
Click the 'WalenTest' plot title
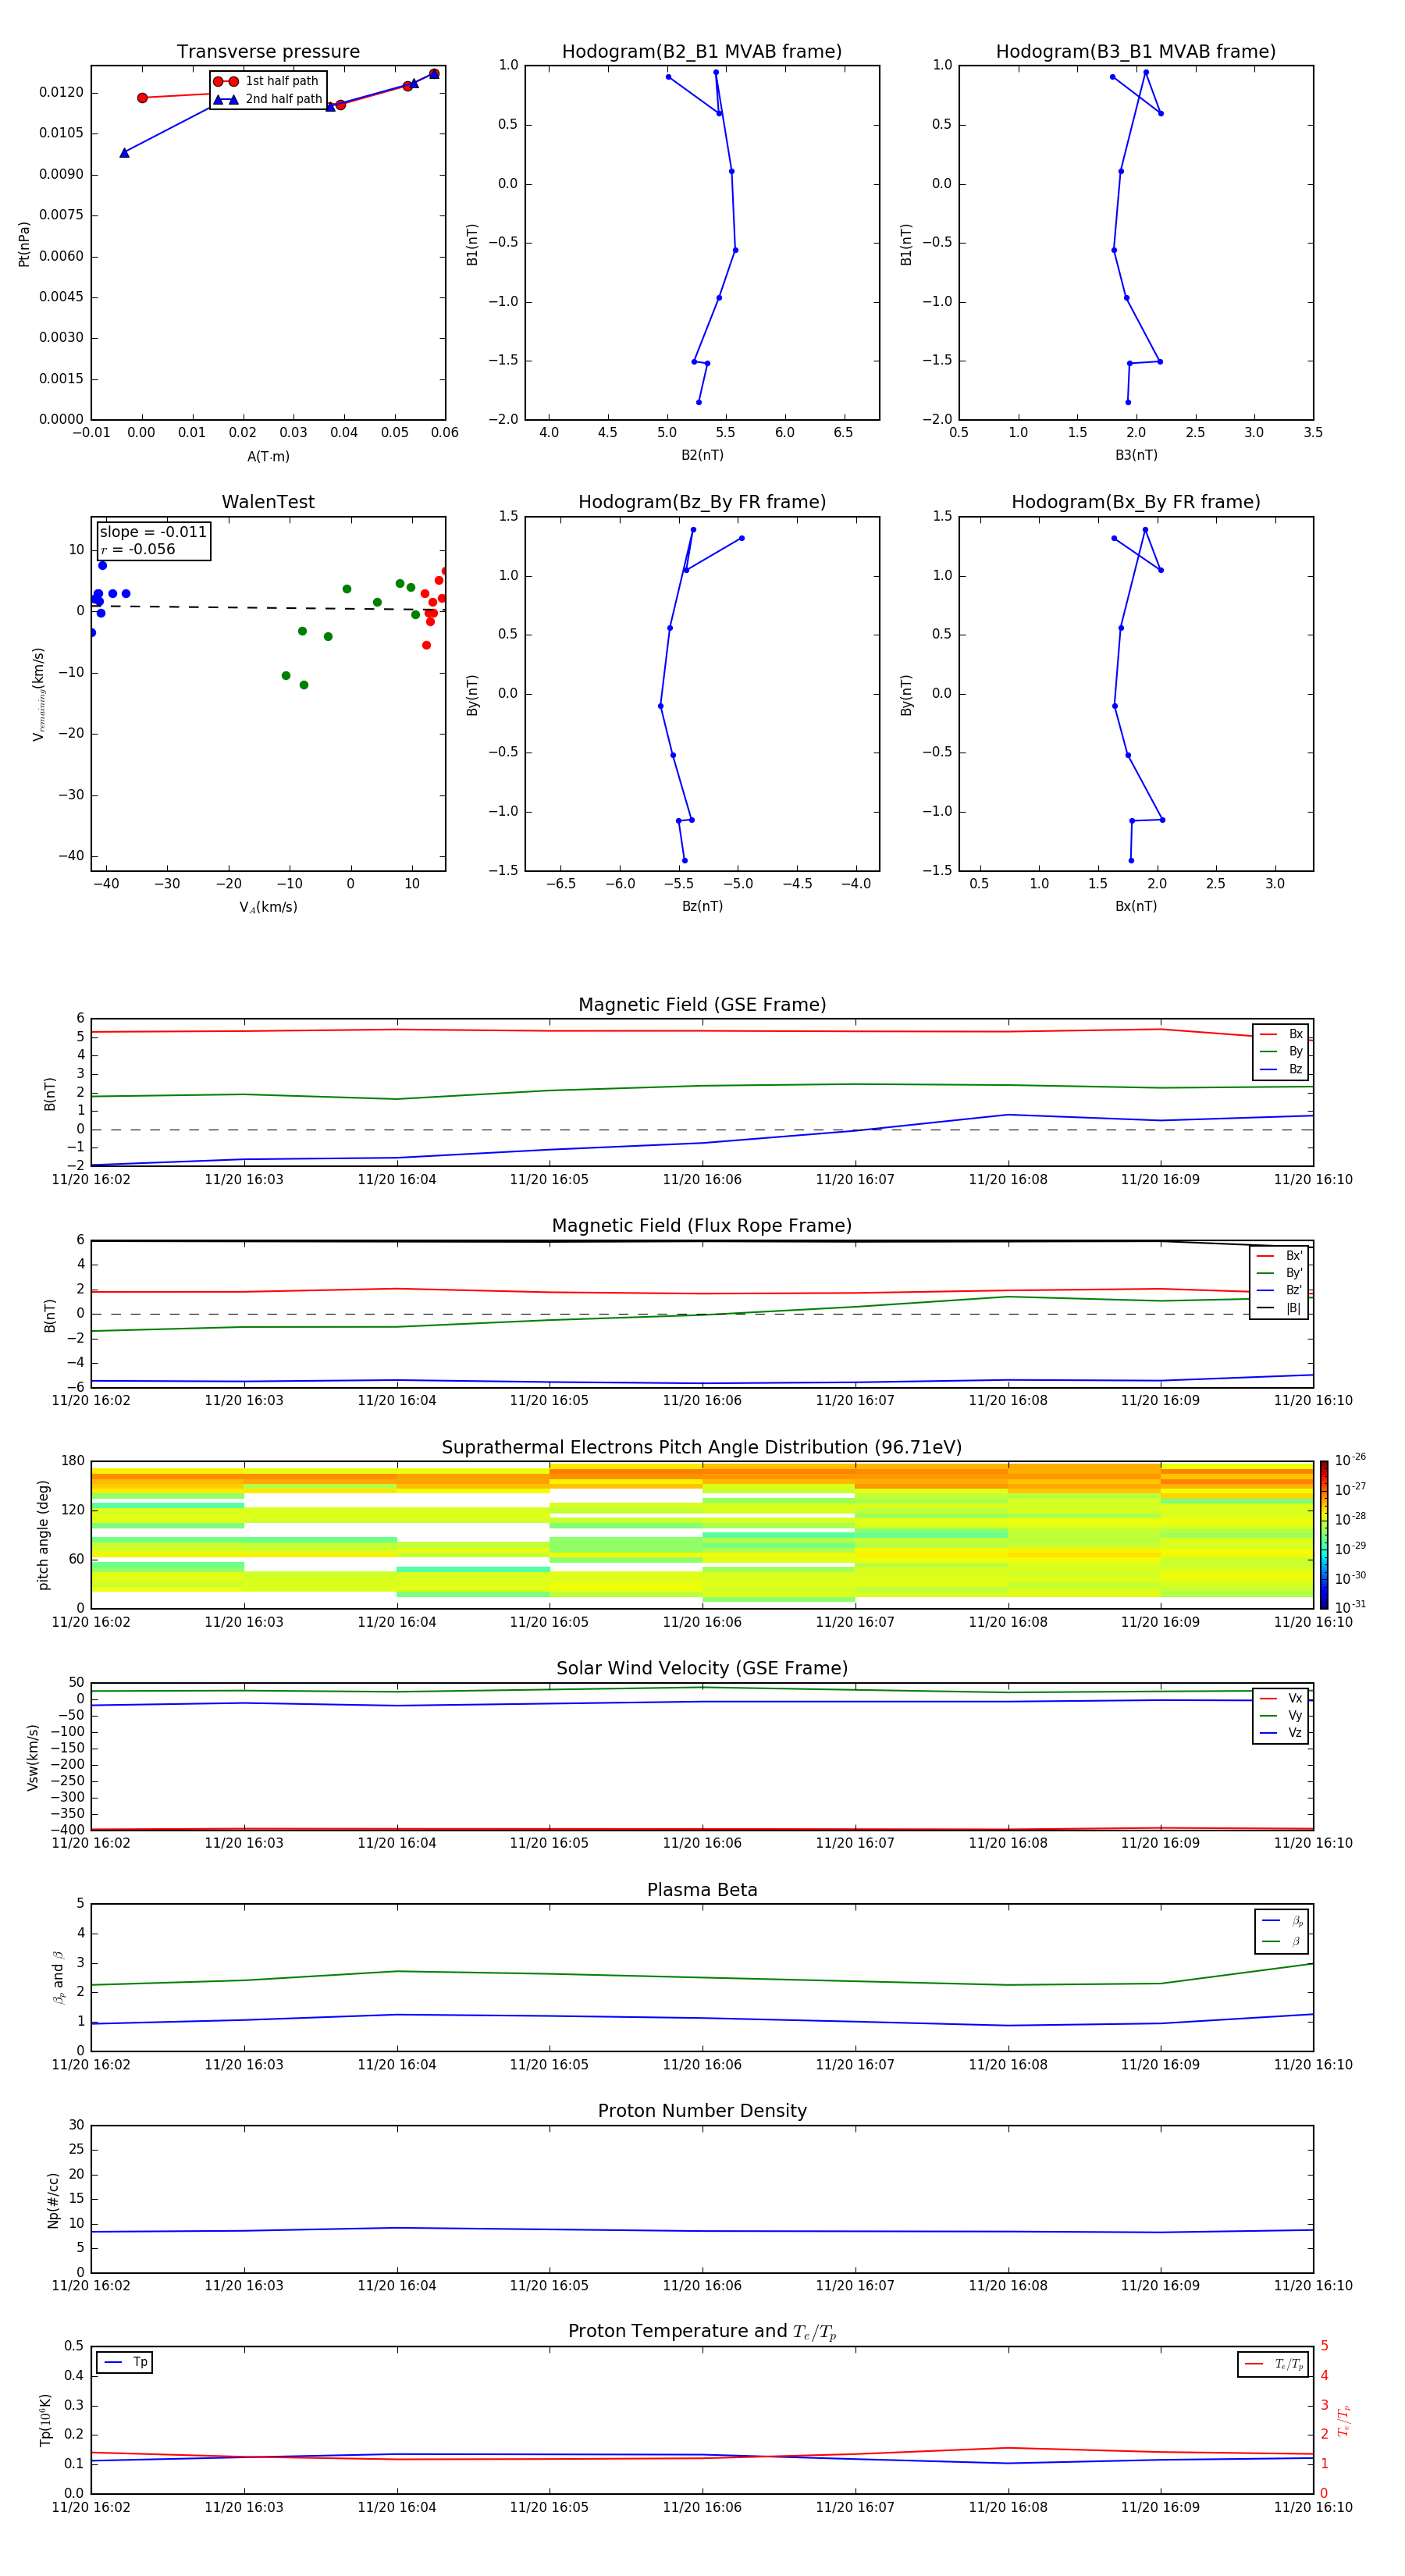268,502
